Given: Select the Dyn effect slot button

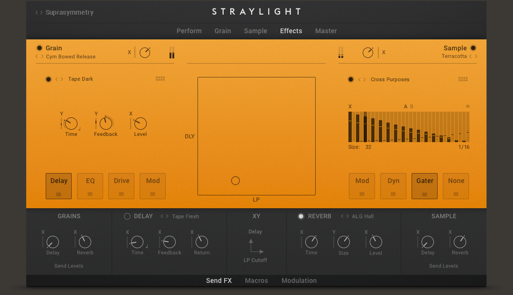Looking at the screenshot, I should pyautogui.click(x=393, y=186).
